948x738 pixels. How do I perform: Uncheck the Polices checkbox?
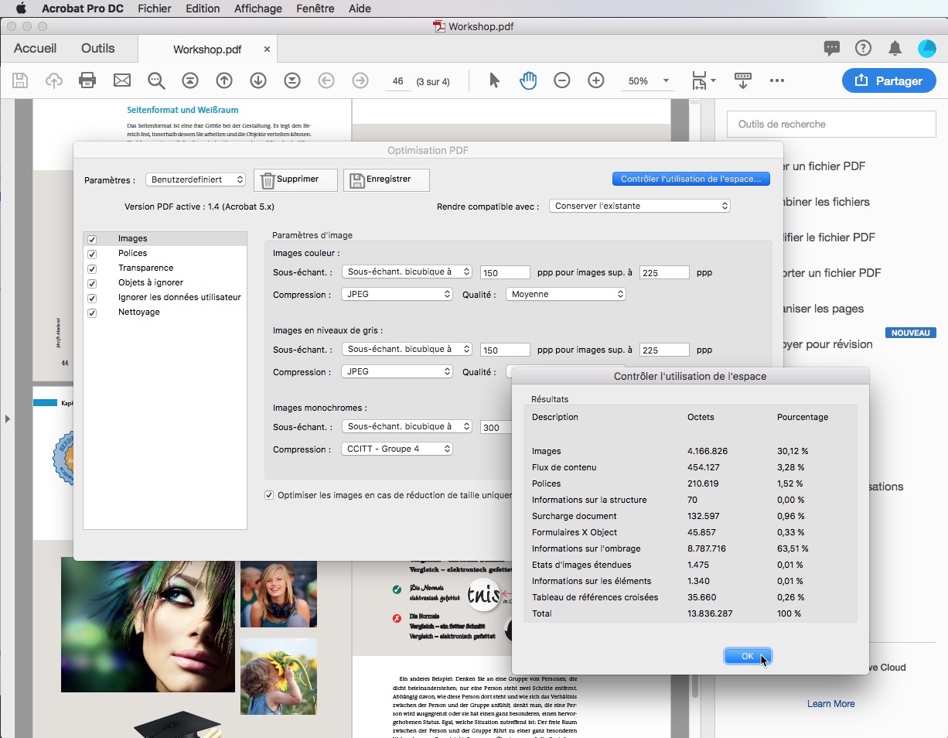tap(93, 254)
